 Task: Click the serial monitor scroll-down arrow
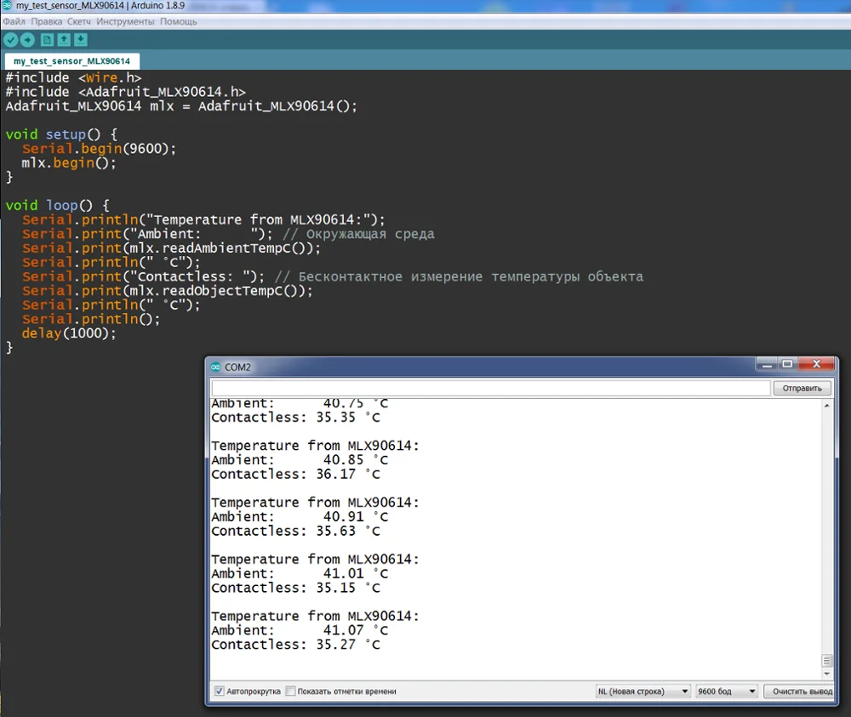click(x=826, y=673)
